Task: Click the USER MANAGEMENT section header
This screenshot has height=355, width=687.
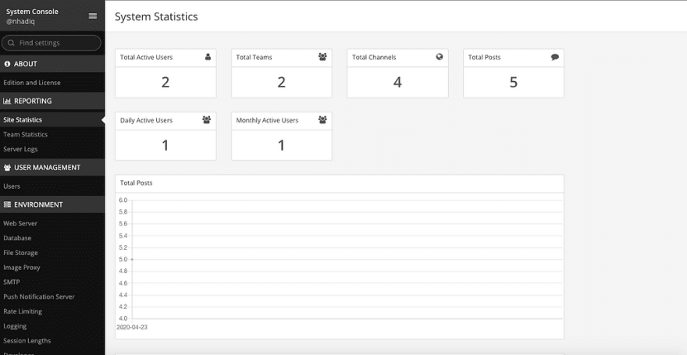Action: coord(52,168)
